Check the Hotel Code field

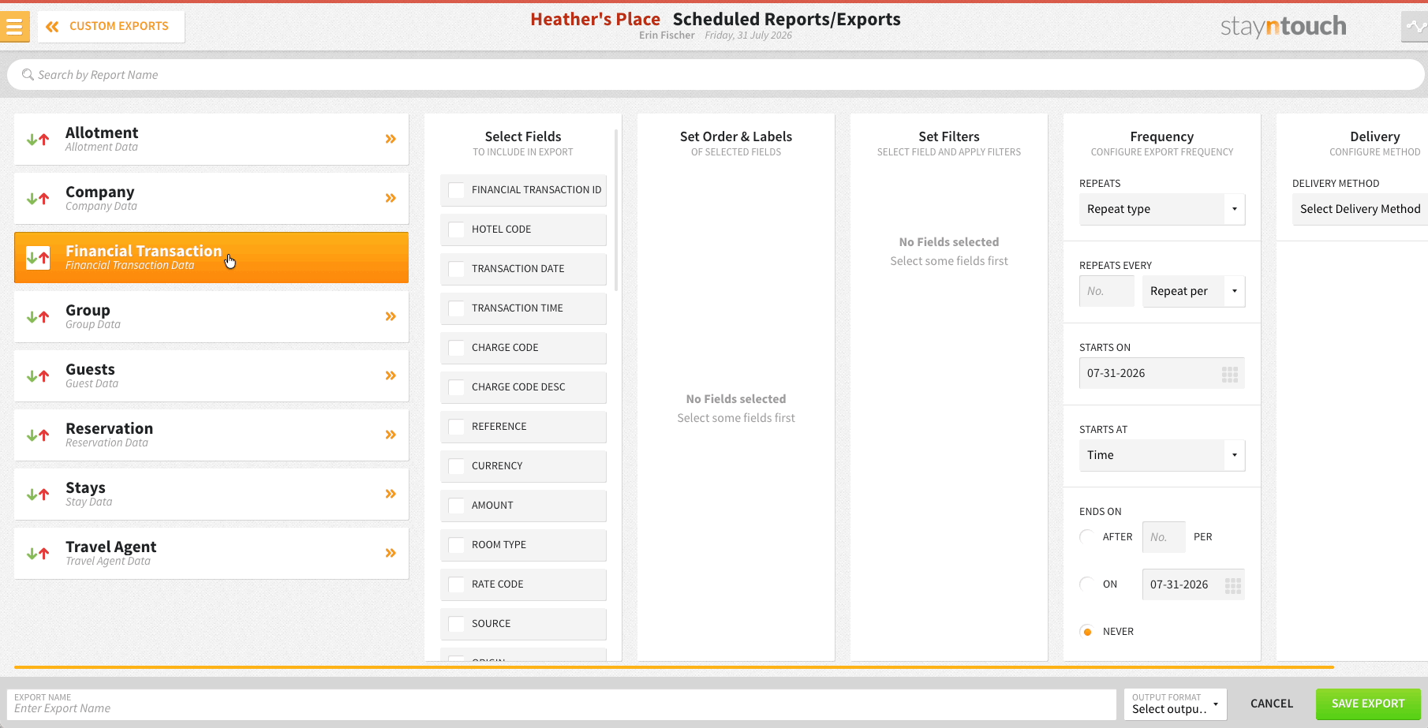[456, 230]
